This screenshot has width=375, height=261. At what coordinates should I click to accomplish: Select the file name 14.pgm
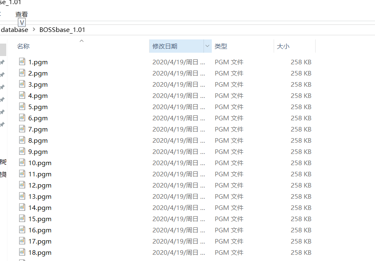40,208
